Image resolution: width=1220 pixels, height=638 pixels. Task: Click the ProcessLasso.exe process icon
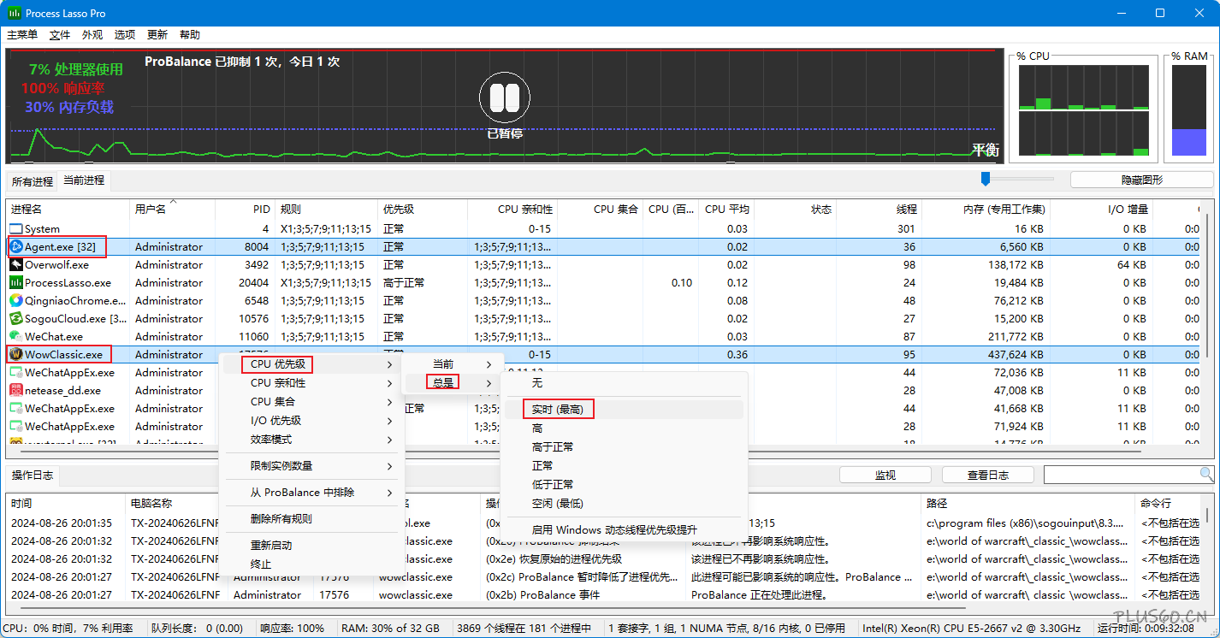15,283
